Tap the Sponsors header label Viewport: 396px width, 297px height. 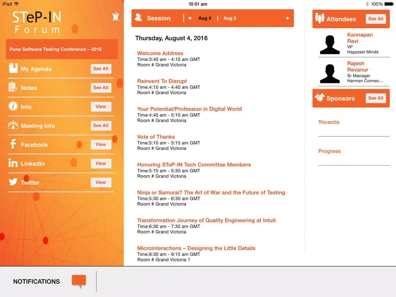(341, 98)
